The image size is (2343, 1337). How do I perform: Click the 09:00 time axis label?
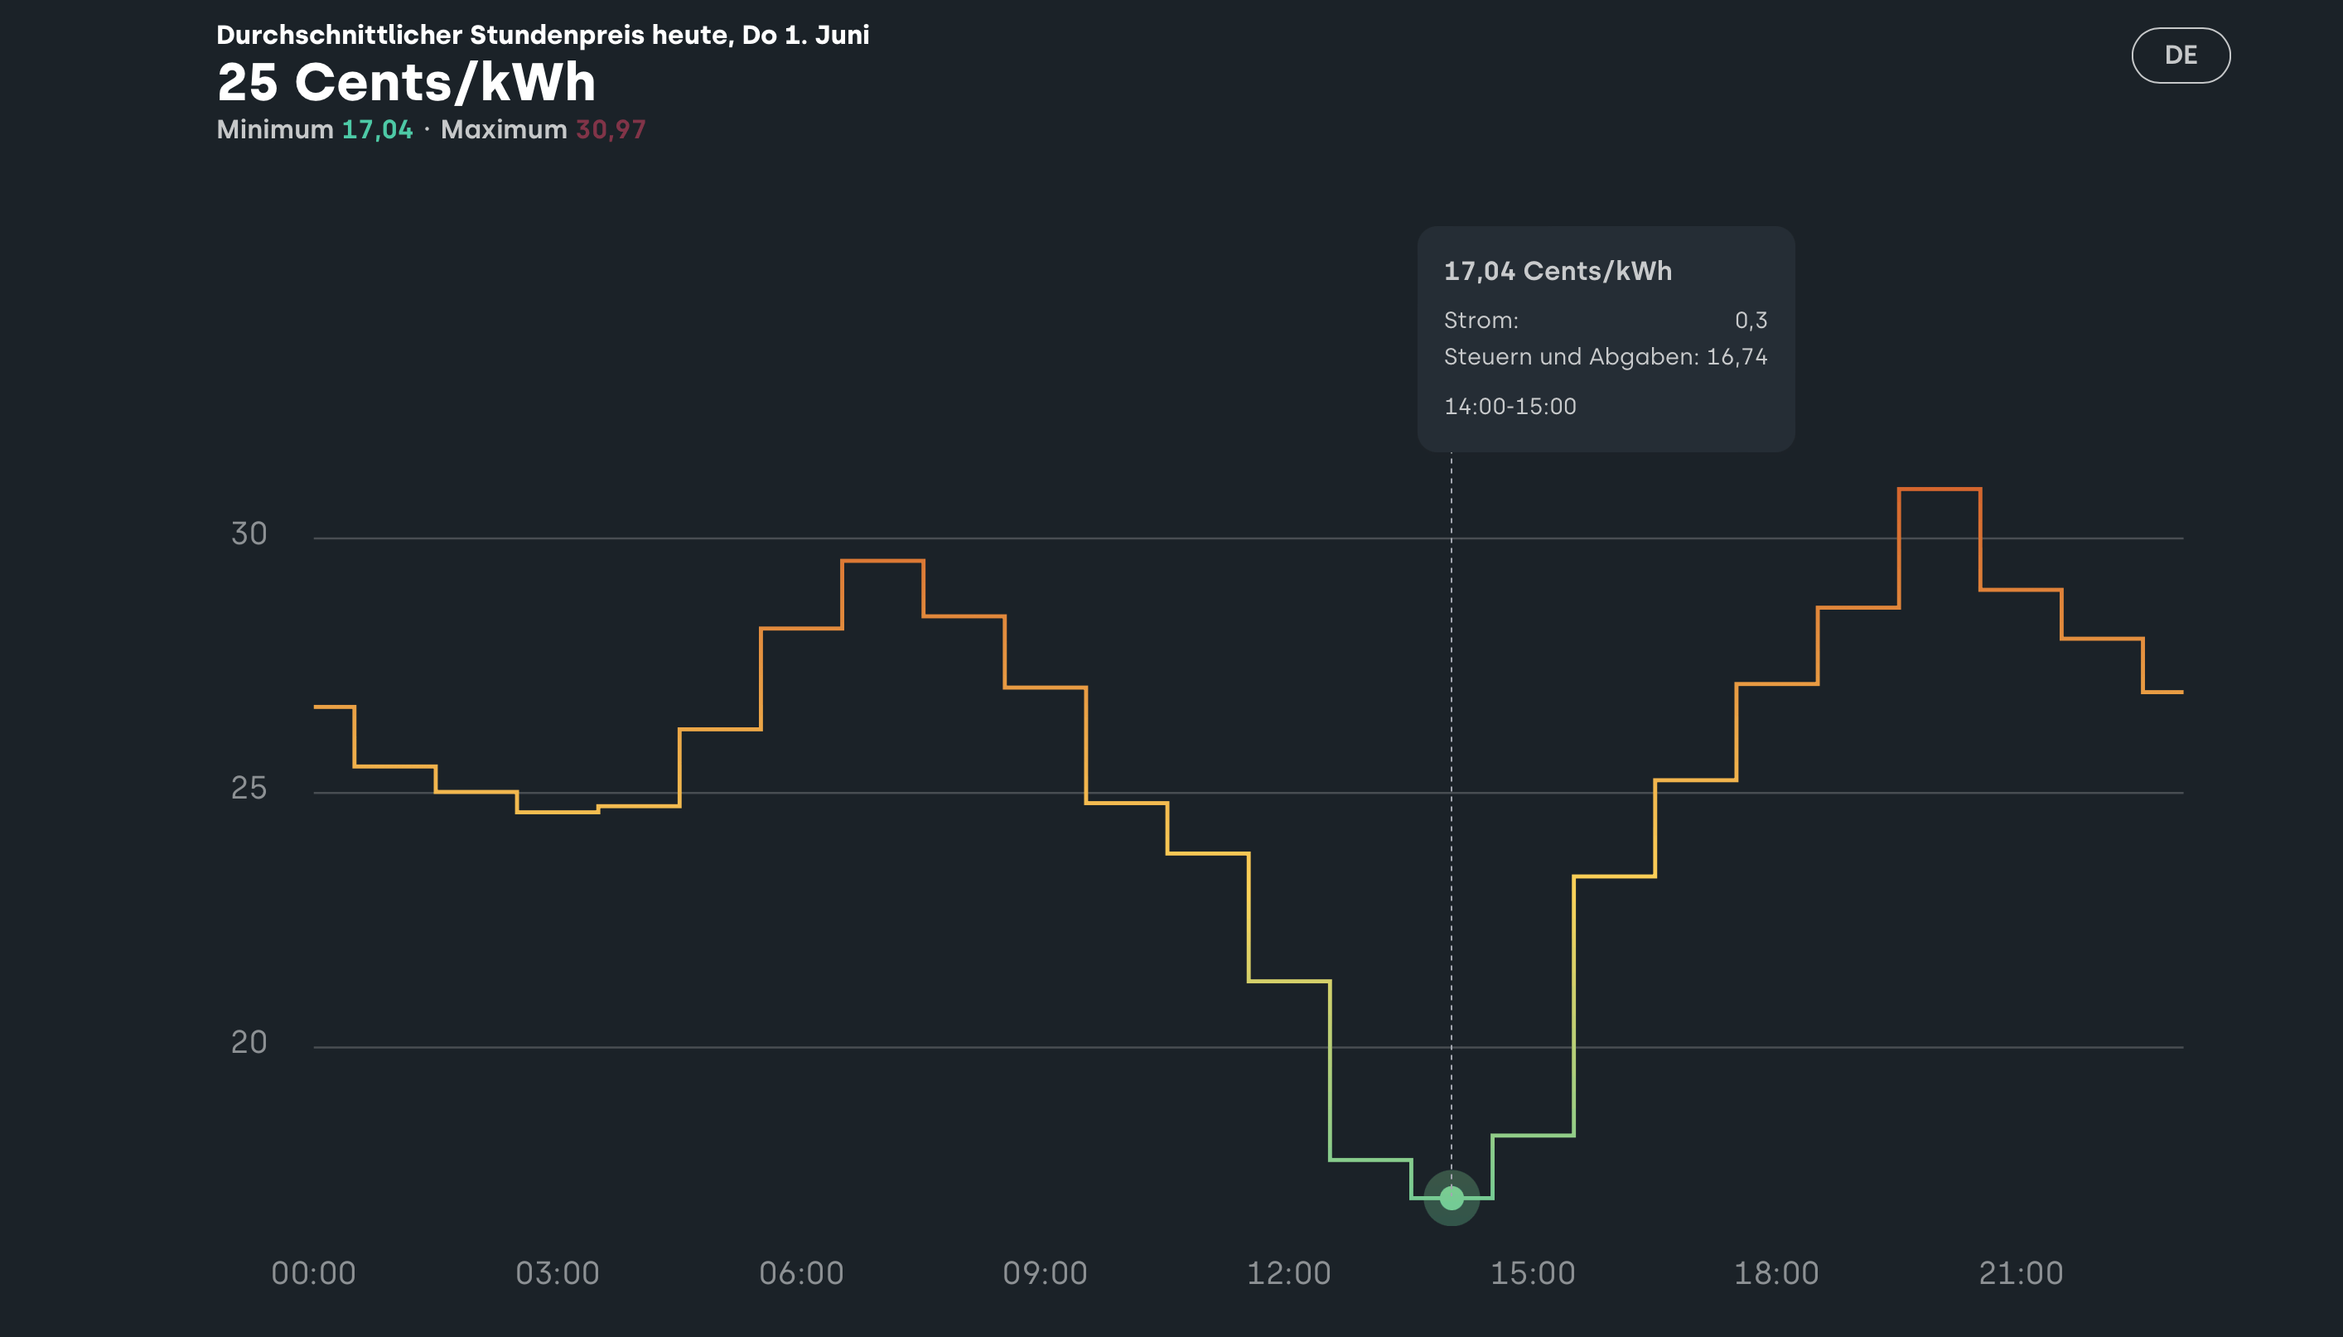click(x=1045, y=1272)
